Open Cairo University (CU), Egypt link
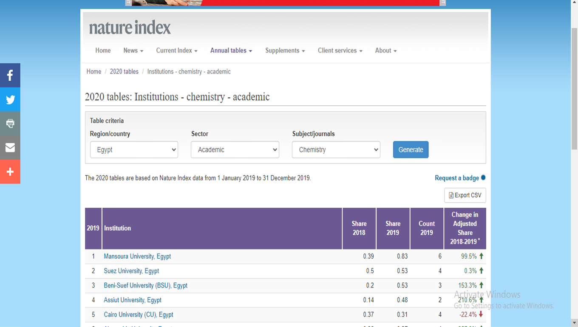This screenshot has width=578, height=327. click(x=139, y=315)
